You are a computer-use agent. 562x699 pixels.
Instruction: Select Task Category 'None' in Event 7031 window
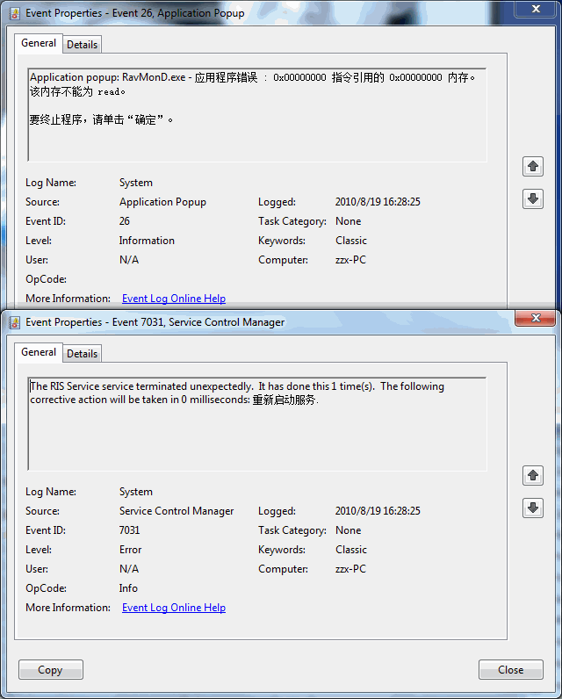(x=348, y=530)
